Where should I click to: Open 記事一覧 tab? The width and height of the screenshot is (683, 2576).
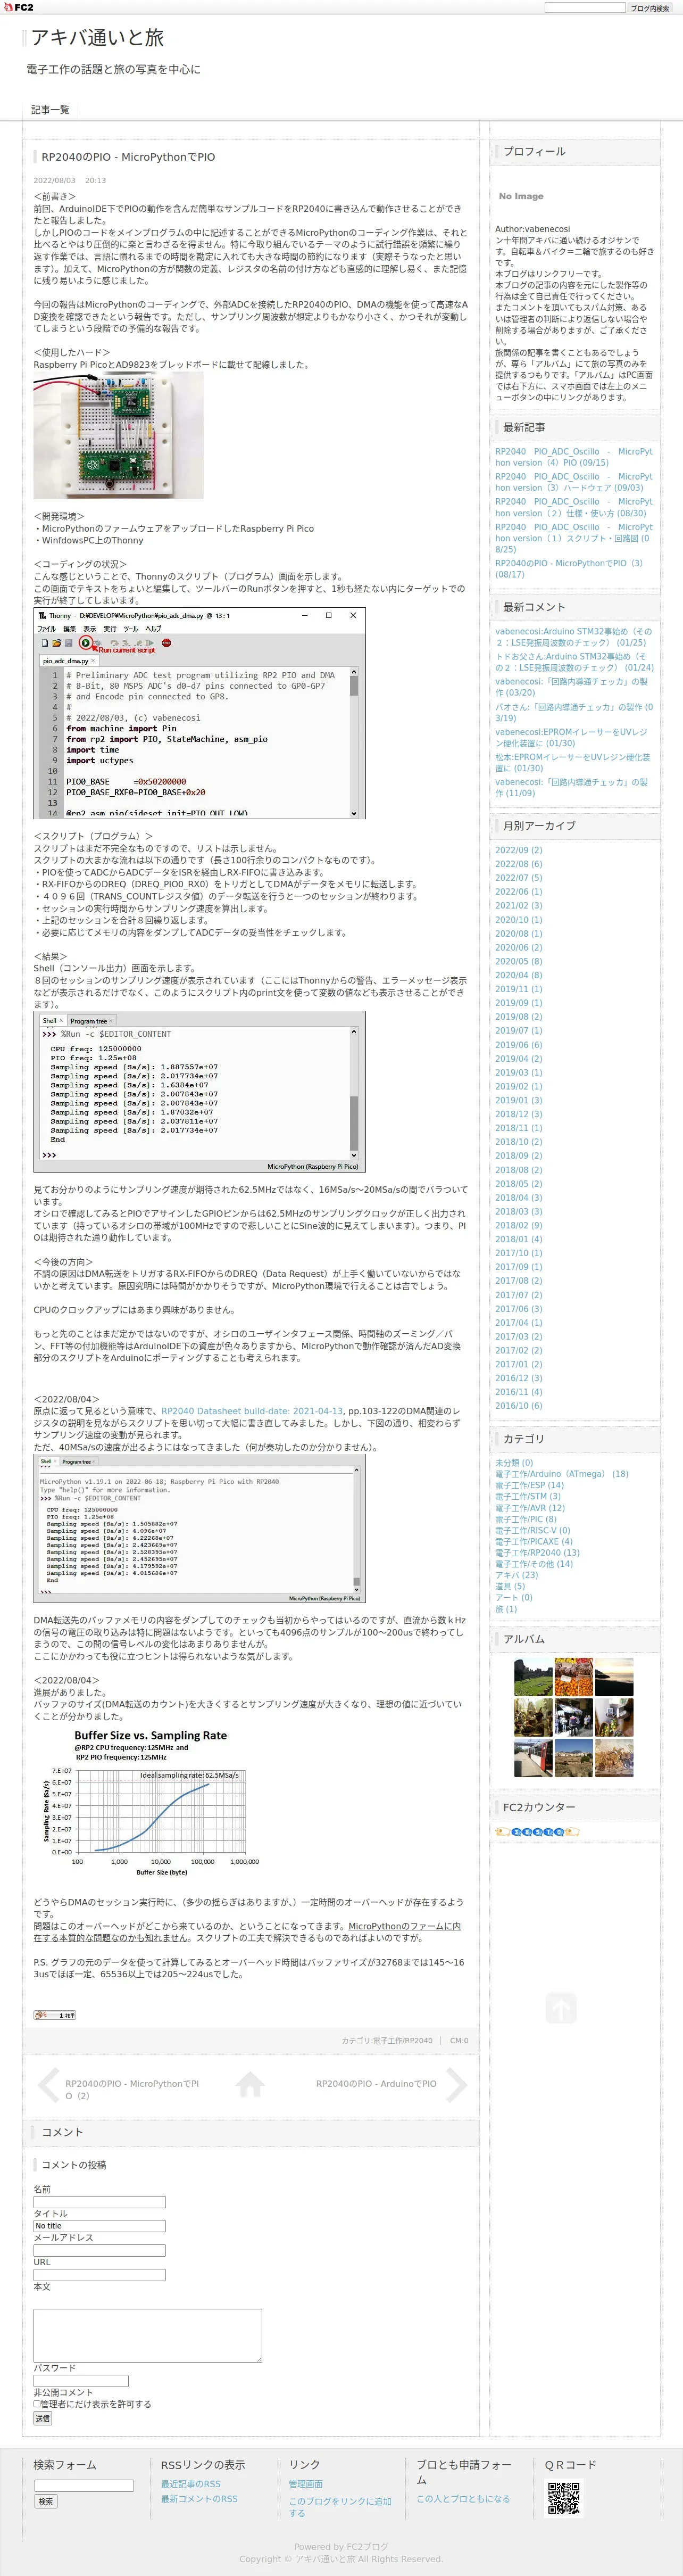point(50,110)
